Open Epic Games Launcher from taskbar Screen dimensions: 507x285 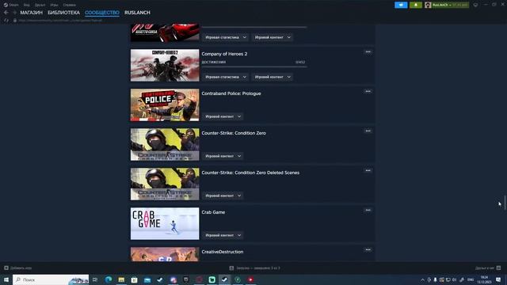point(186,279)
